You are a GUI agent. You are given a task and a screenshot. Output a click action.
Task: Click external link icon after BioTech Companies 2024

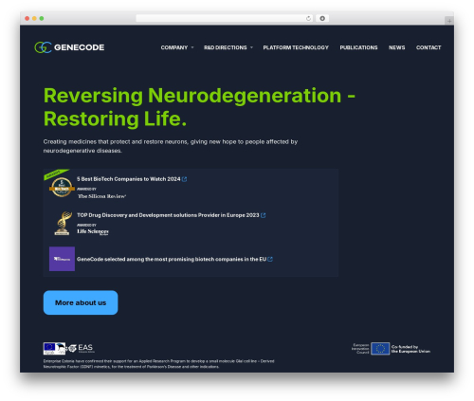click(x=185, y=179)
